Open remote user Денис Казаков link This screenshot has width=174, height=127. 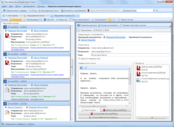pyautogui.click(x=88, y=40)
